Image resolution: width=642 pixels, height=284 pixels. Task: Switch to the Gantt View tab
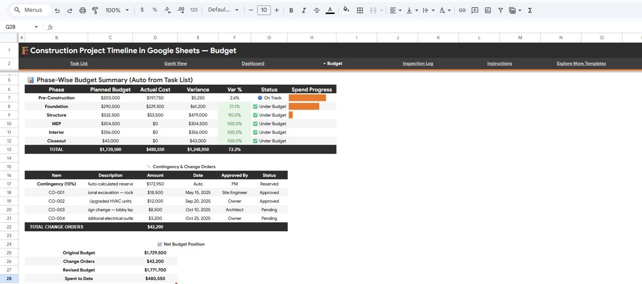pos(176,64)
